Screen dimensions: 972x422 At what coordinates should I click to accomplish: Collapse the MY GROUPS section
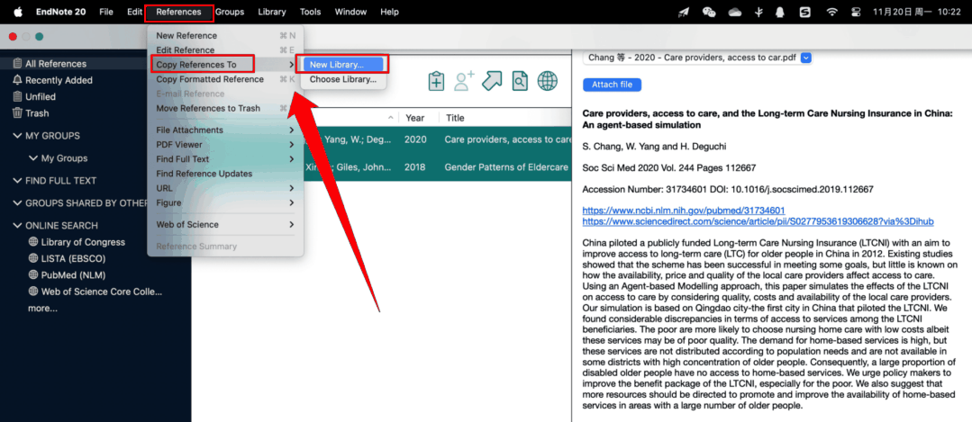tap(18, 136)
